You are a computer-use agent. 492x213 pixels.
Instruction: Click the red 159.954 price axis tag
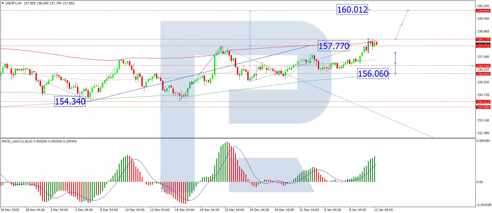(483, 11)
